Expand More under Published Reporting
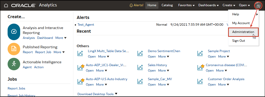Image resolution: width=265 pixels, height=97 pixels. (x=59, y=52)
